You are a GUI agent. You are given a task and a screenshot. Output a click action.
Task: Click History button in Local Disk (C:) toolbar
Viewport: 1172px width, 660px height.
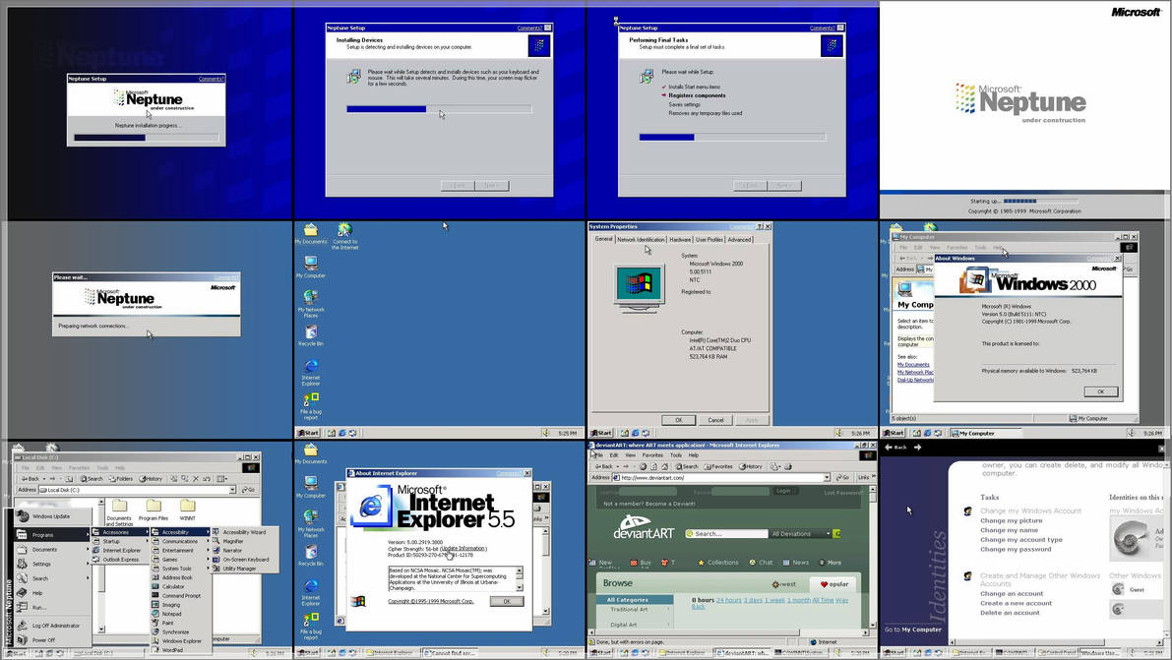click(x=153, y=478)
